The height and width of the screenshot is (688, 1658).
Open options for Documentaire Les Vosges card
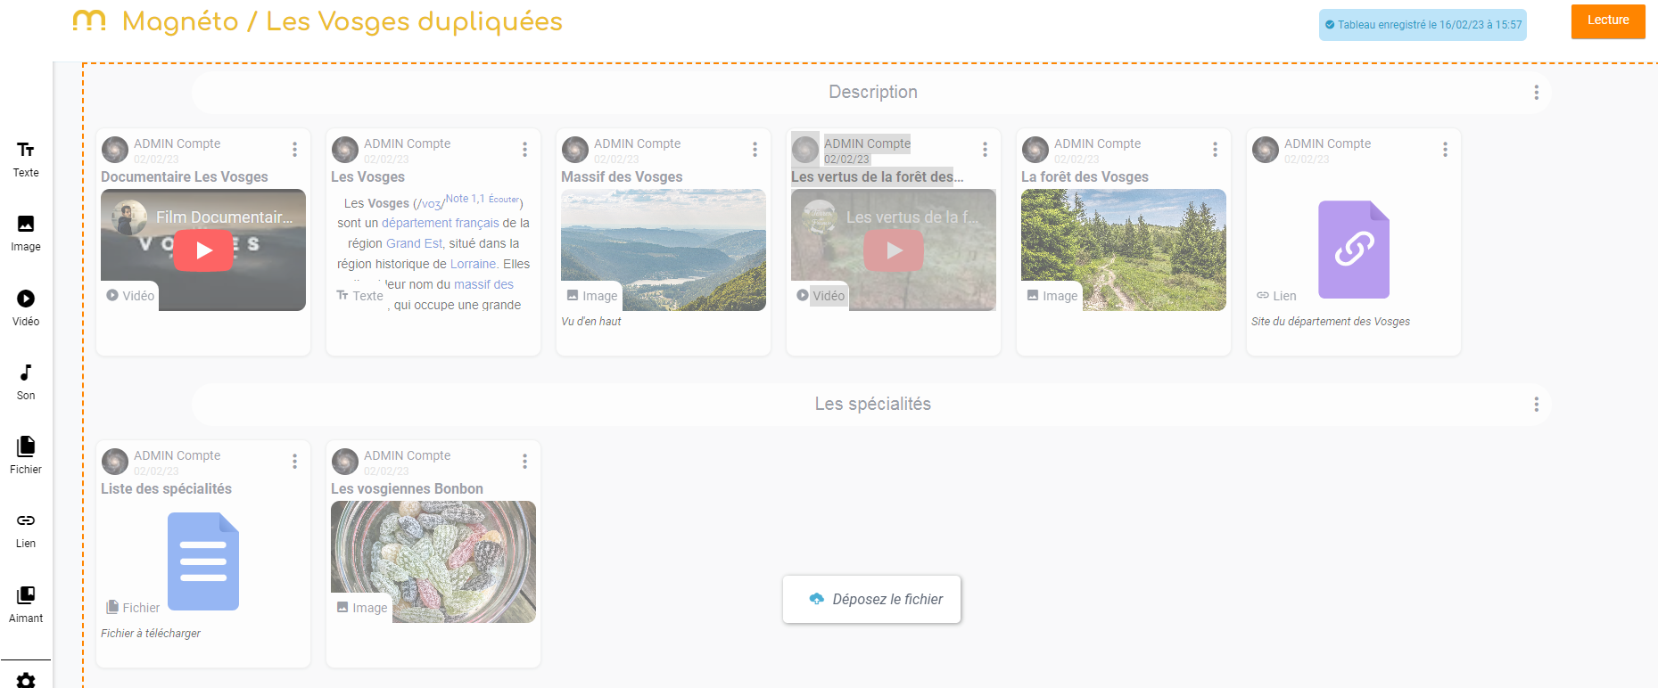pyautogui.click(x=294, y=150)
